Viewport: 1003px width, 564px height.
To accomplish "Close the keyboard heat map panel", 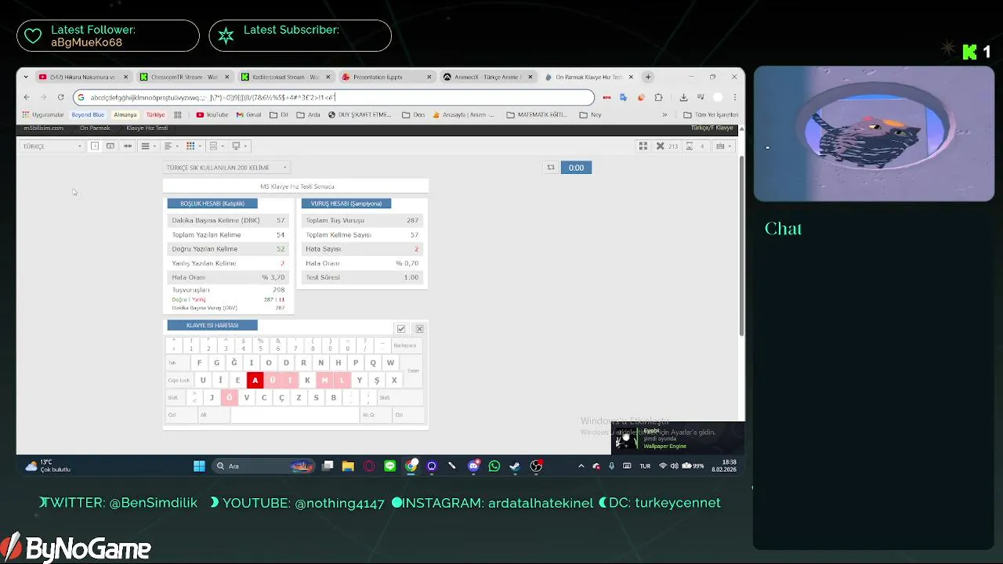I will click(419, 329).
